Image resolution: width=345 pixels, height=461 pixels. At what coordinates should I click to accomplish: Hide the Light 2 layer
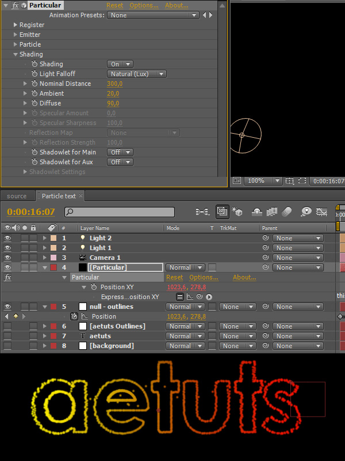(x=7, y=238)
